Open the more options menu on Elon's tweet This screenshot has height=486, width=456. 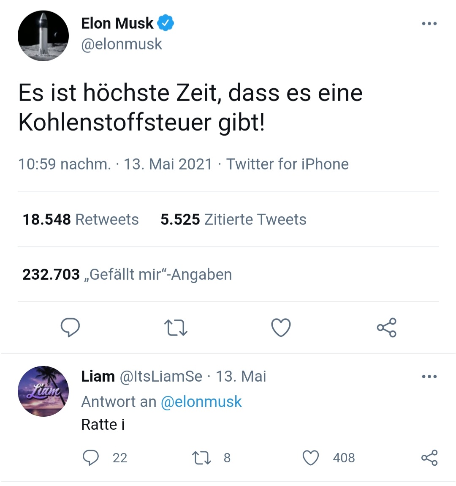(x=429, y=23)
